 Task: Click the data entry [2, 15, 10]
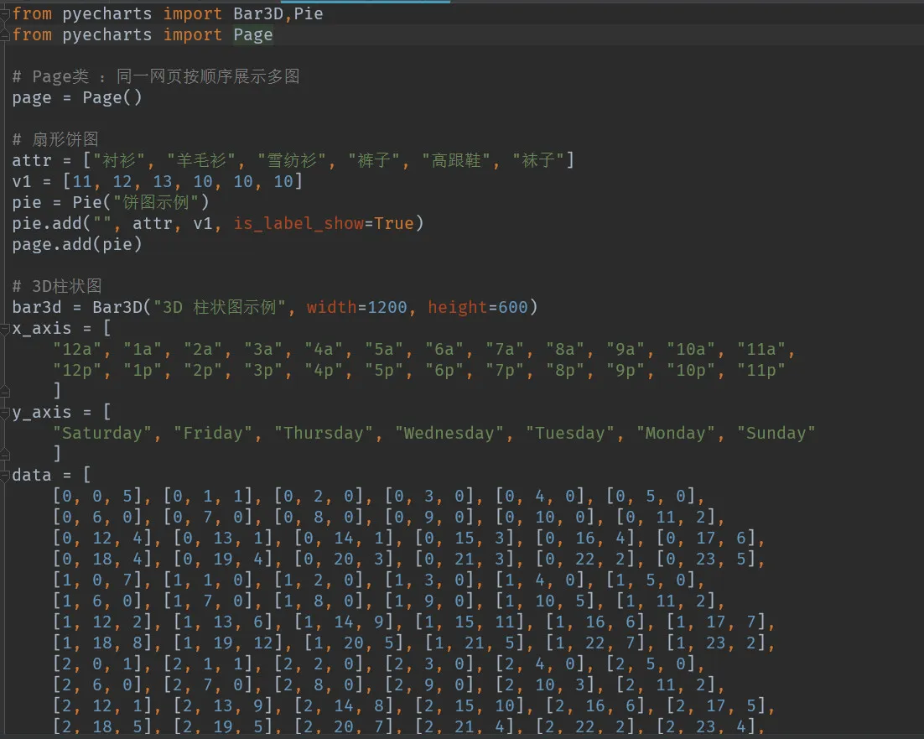point(470,706)
